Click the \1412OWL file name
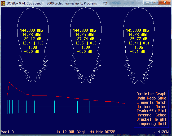Screen dimensions: 172x136 point(162,132)
